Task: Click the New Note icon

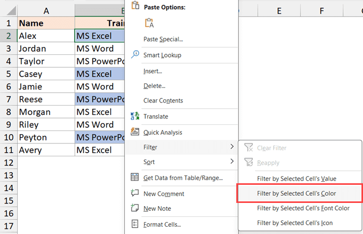Action: point(135,208)
